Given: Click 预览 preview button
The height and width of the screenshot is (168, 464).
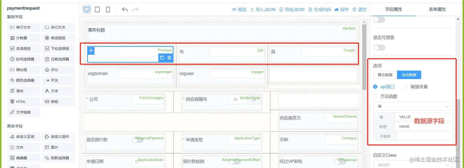Looking at the screenshot, I should pos(239,9).
